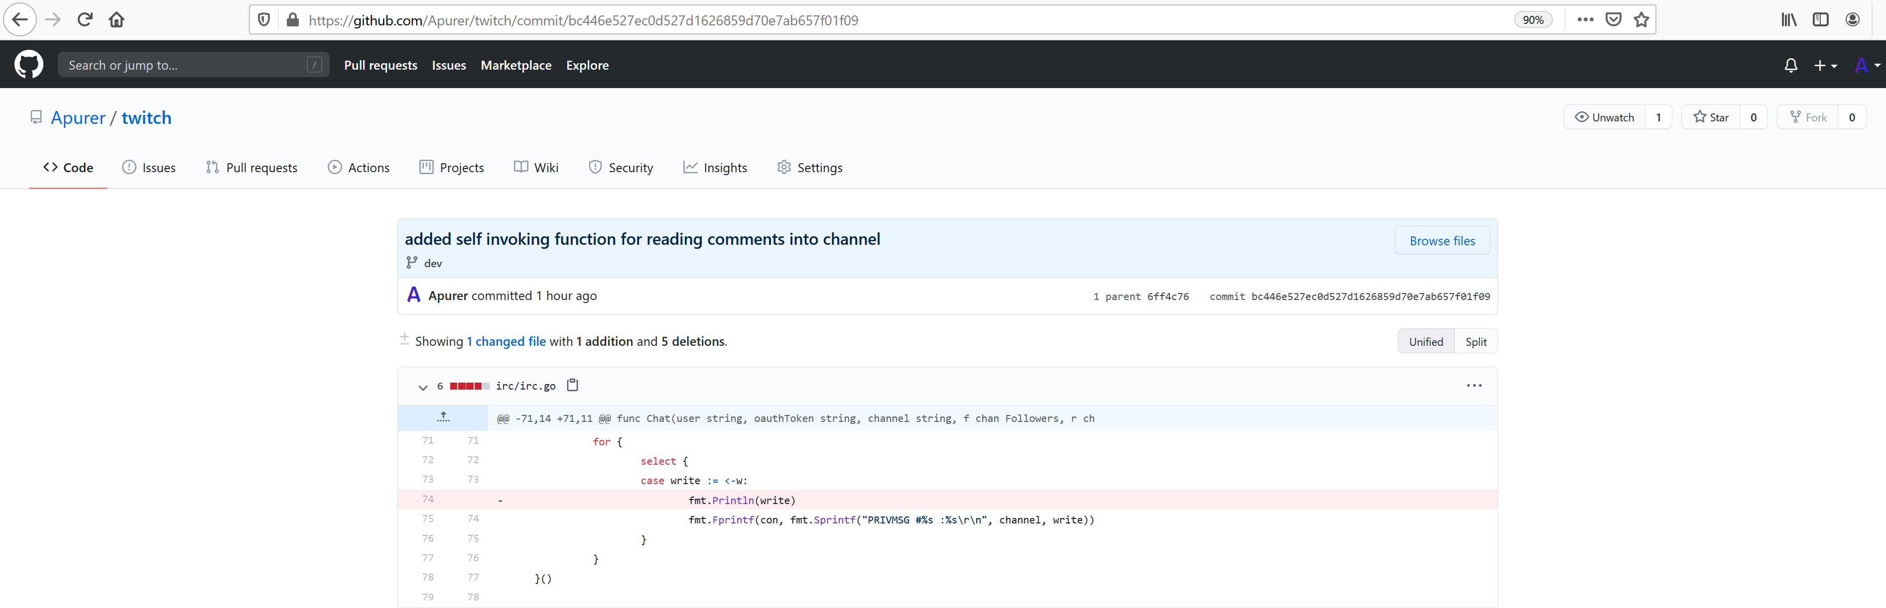Go to Apurer owner profile link
1886x608 pixels.
tap(78, 118)
